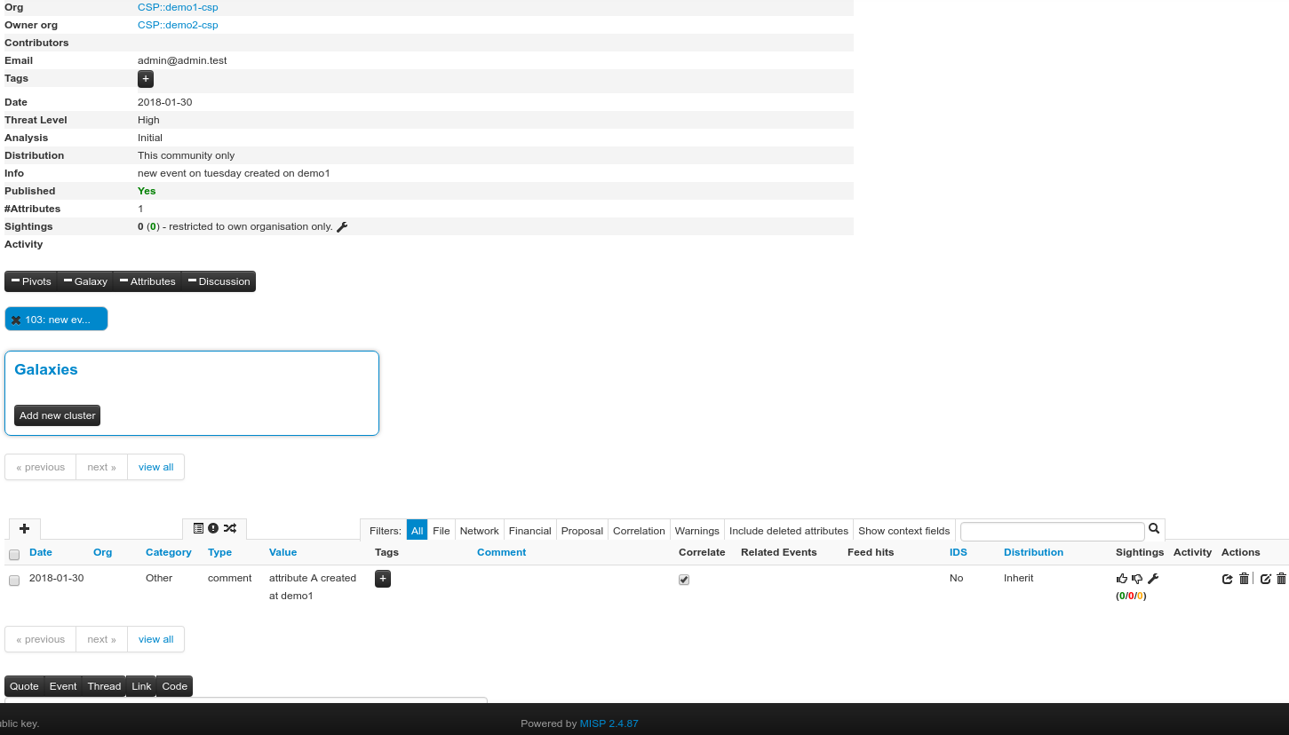This screenshot has width=1289, height=735.
Task: Open CSP::demo2-csp owner org link
Action: tap(178, 25)
